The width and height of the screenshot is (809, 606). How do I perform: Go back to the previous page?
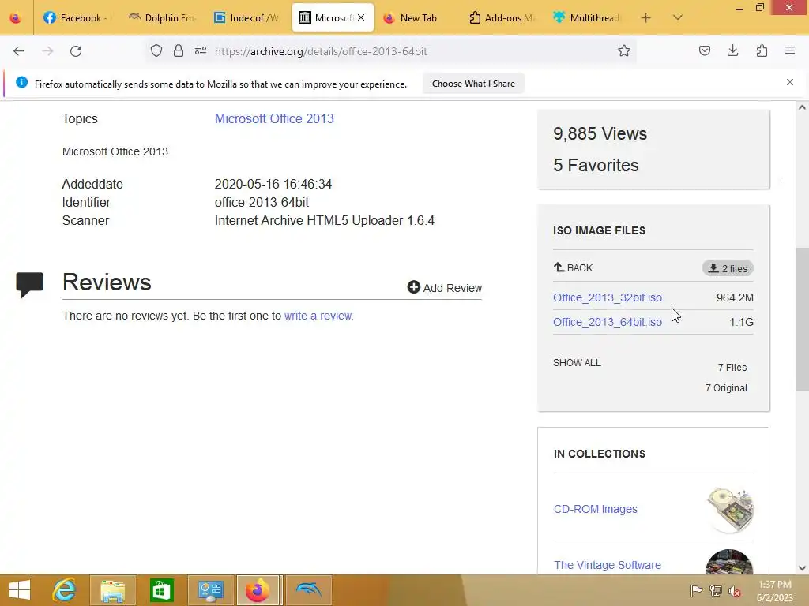point(19,51)
